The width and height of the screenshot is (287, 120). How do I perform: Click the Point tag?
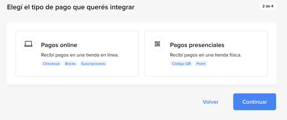point(201,64)
